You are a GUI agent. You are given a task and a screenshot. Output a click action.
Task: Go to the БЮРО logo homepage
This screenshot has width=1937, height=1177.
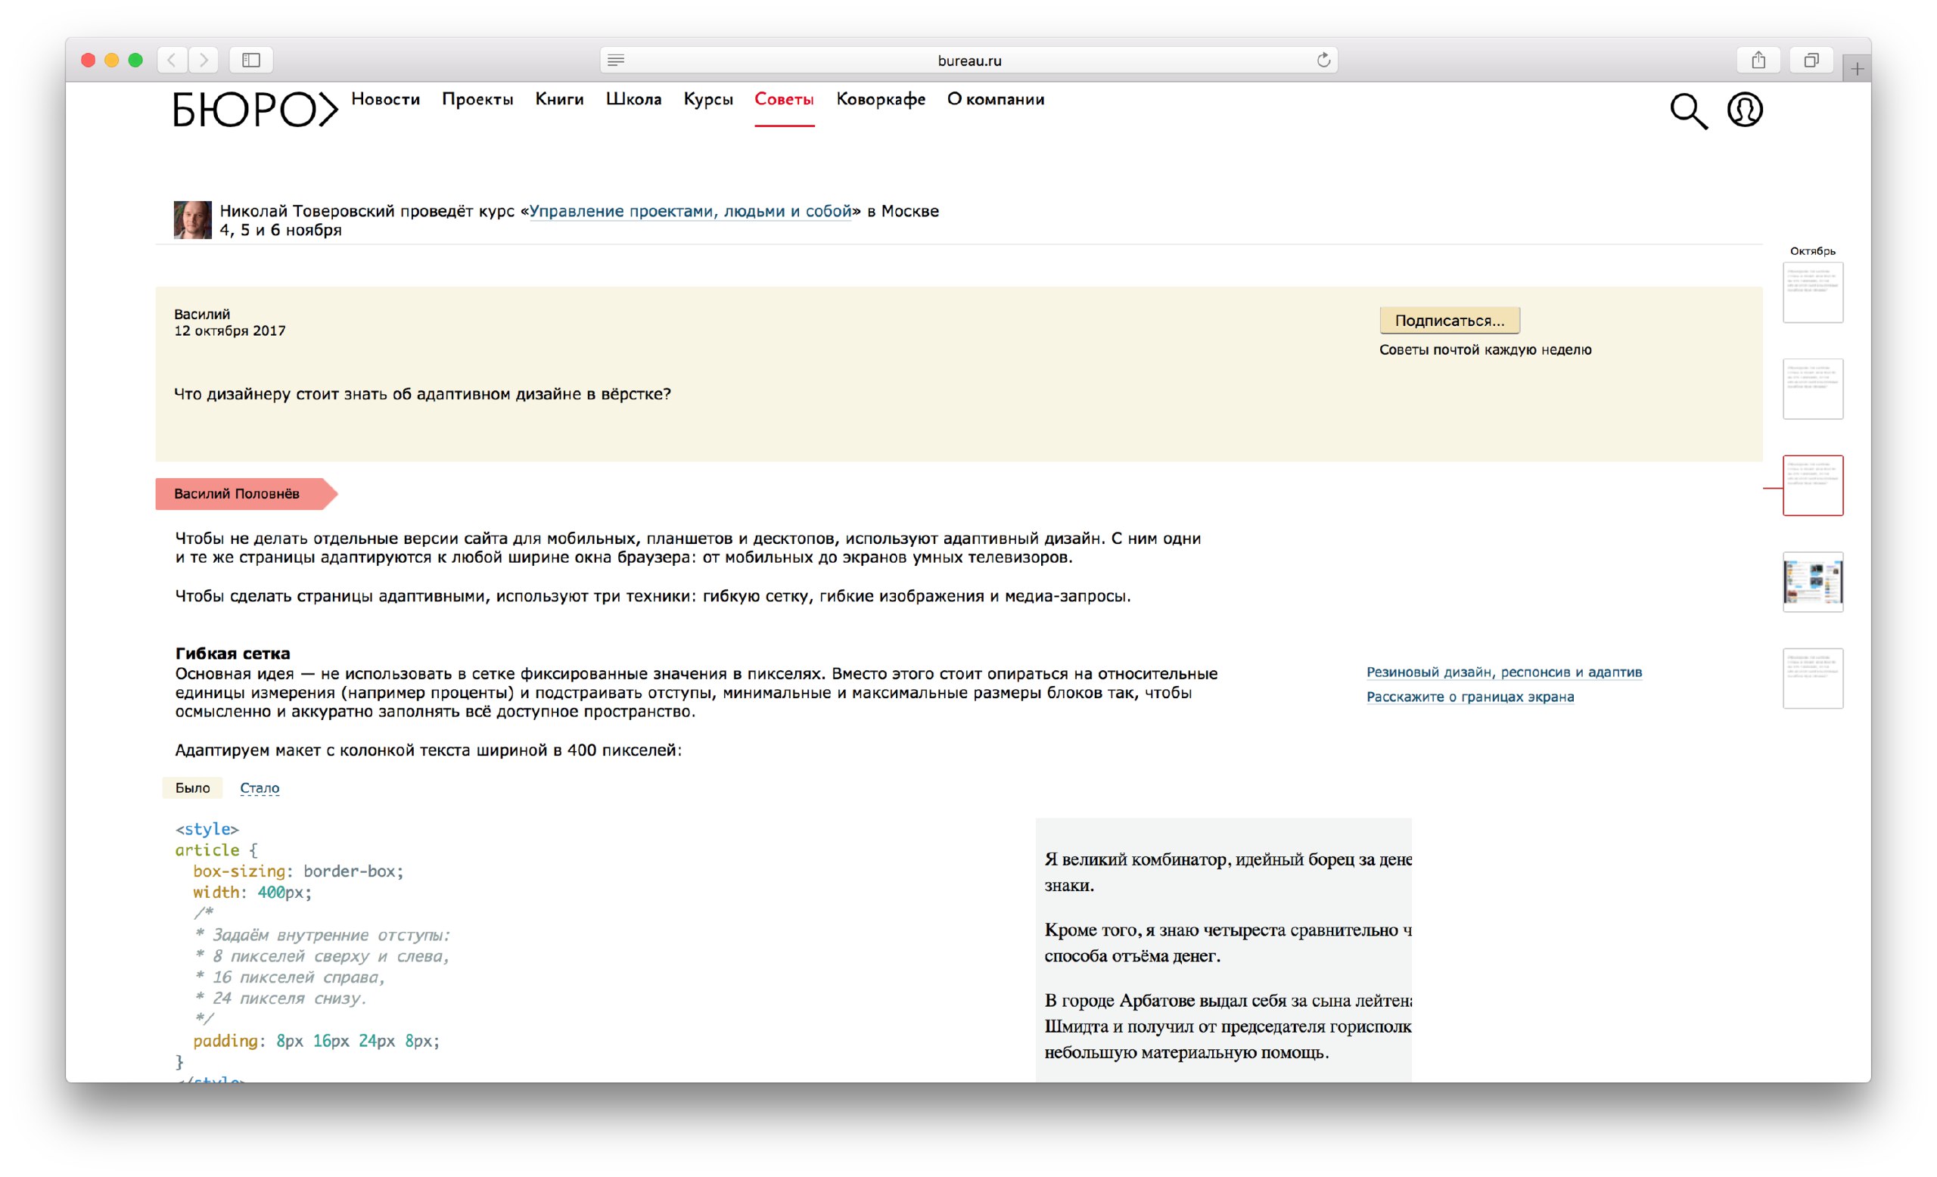pyautogui.click(x=256, y=109)
